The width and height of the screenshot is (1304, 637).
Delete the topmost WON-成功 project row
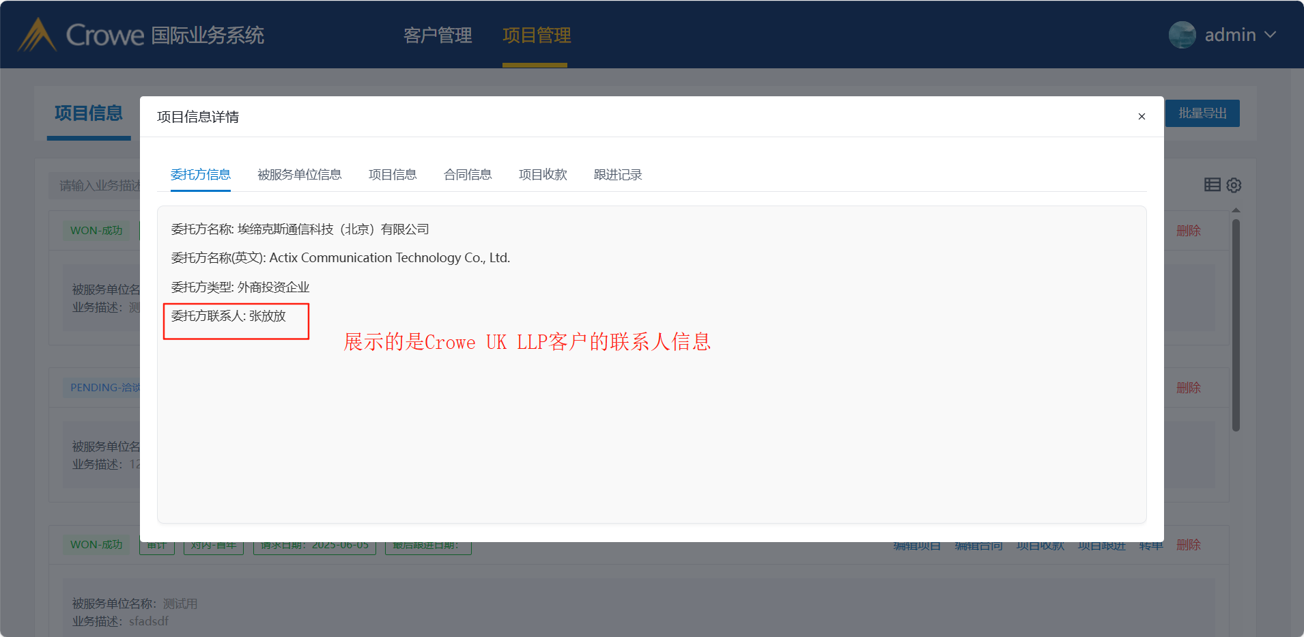[x=1188, y=231]
